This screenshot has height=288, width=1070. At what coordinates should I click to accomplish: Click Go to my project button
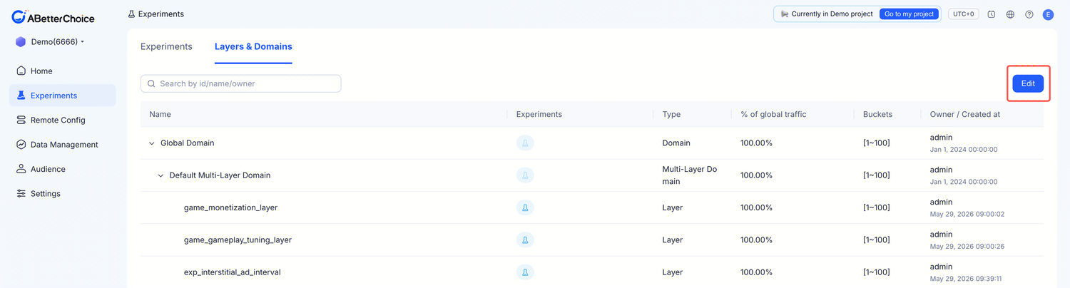tap(909, 14)
